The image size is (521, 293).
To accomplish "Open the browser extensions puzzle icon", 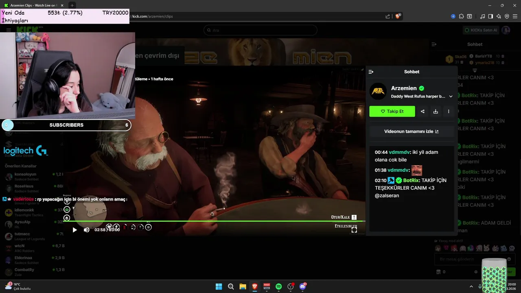I will [461, 16].
